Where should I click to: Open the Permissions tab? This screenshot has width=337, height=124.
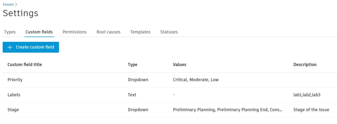[x=74, y=32]
